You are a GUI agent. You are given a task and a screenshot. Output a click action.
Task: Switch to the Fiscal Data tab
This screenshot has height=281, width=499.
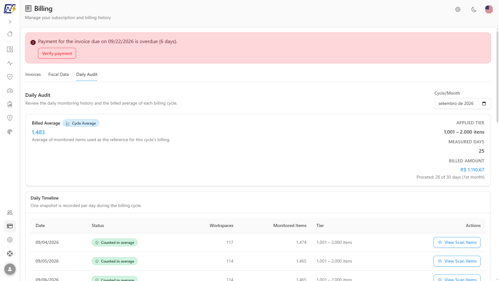[59, 74]
